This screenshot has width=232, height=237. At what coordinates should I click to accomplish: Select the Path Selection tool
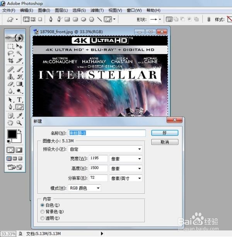pyautogui.click(x=10, y=100)
